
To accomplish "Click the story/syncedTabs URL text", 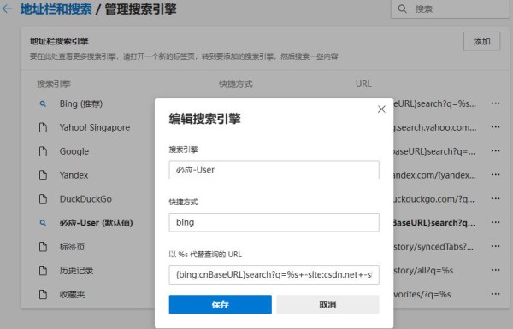I will [433, 247].
